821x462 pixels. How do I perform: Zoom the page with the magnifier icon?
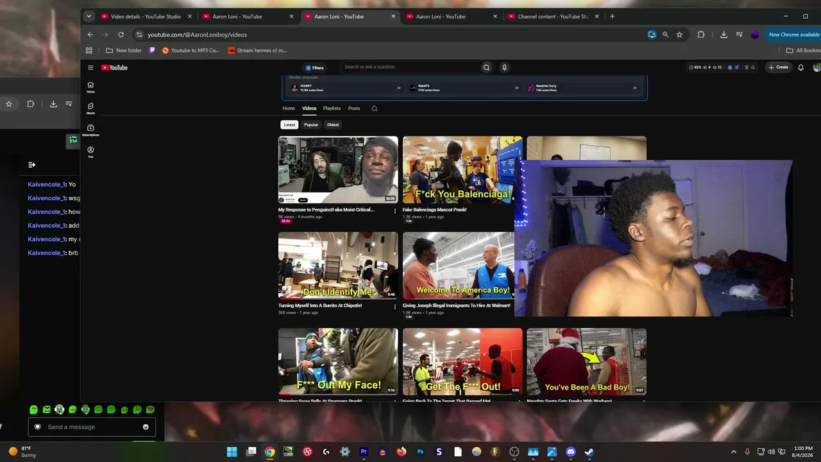(x=665, y=35)
